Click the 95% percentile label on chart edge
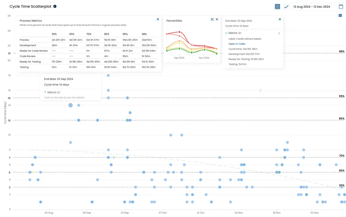 [x=342, y=96]
